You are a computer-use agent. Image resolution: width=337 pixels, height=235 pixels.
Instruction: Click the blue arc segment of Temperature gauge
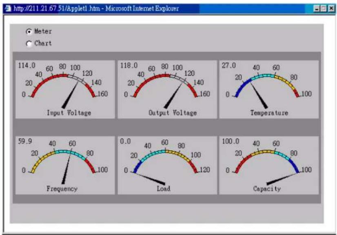242,87
